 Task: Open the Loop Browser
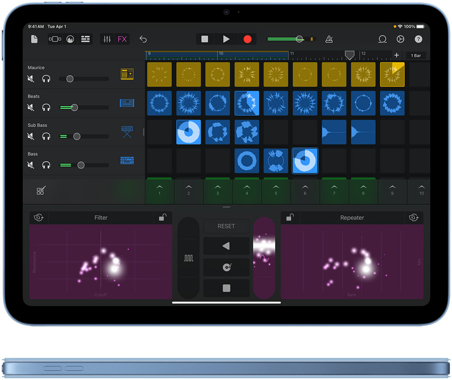382,39
